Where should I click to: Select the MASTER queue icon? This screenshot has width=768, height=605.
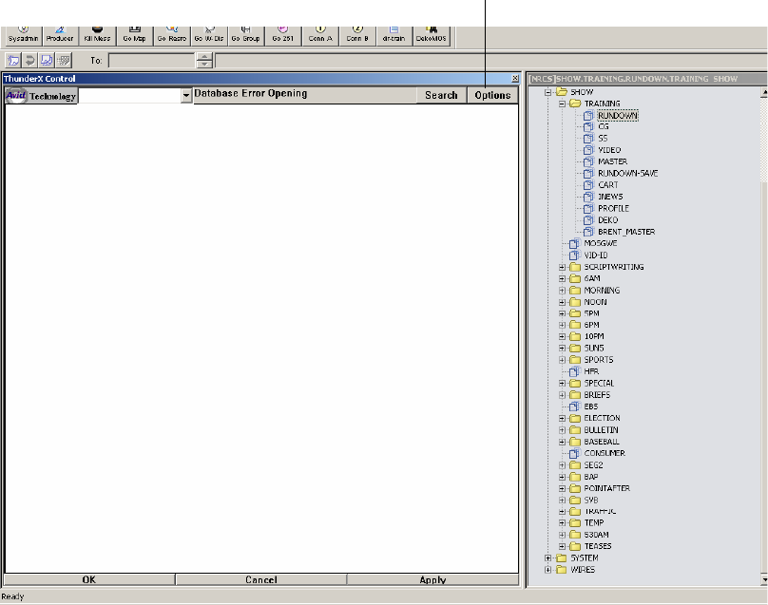pos(588,161)
